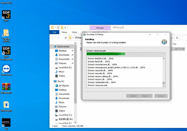Click the Explorer refresh button
Screen dimensions: 187x131
click(x=177, y=38)
